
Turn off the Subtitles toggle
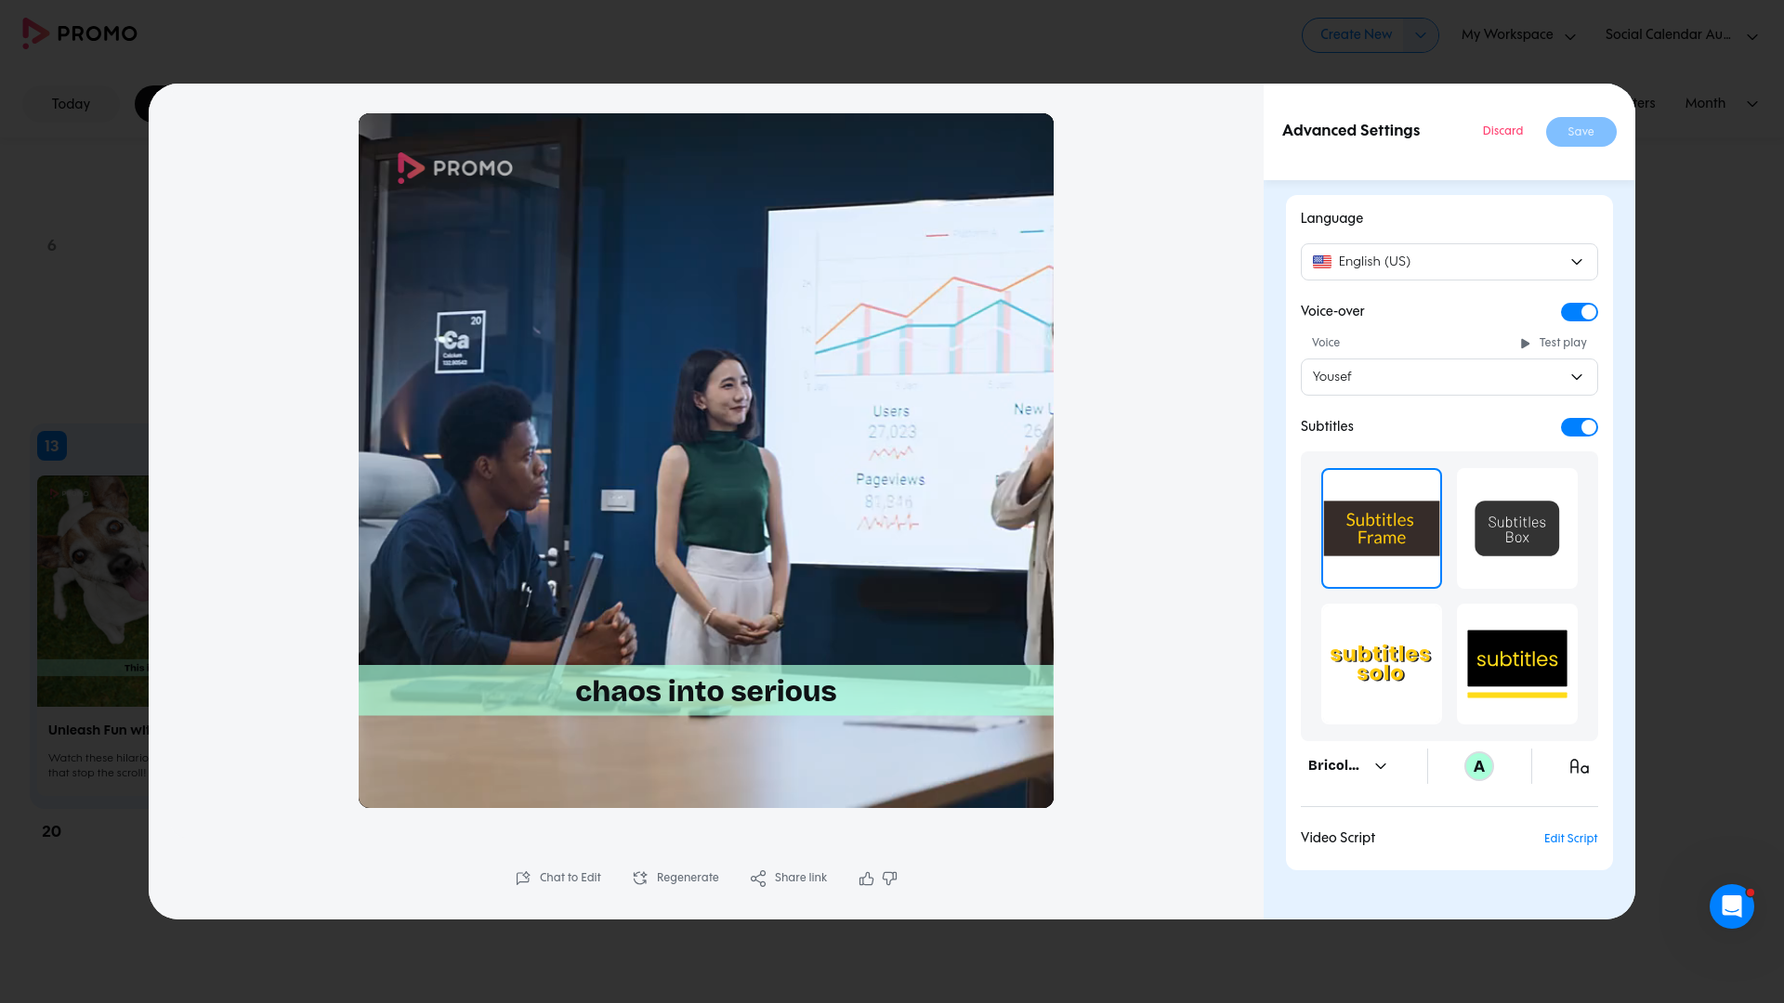[x=1579, y=427]
